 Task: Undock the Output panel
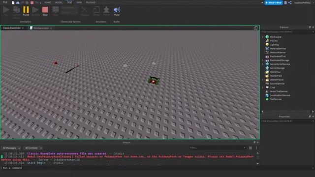tap(254, 142)
